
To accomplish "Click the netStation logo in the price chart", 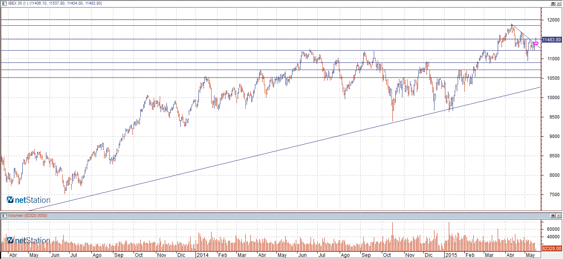I will pyautogui.click(x=29, y=200).
